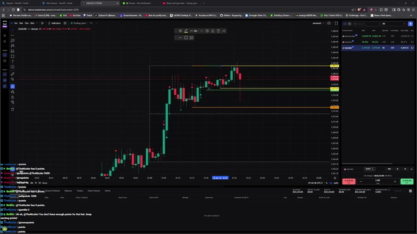The width and height of the screenshot is (417, 234).
Task: Select the Text annotation tool
Action: click(13, 61)
